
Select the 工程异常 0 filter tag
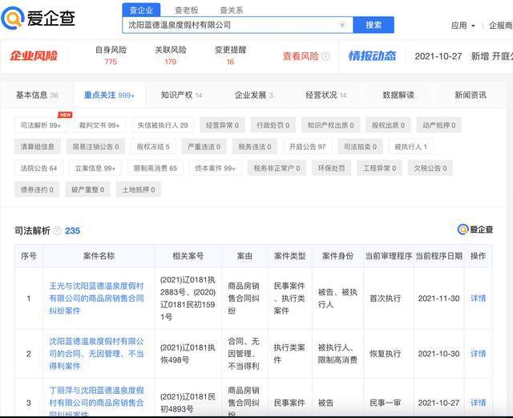[379, 168]
